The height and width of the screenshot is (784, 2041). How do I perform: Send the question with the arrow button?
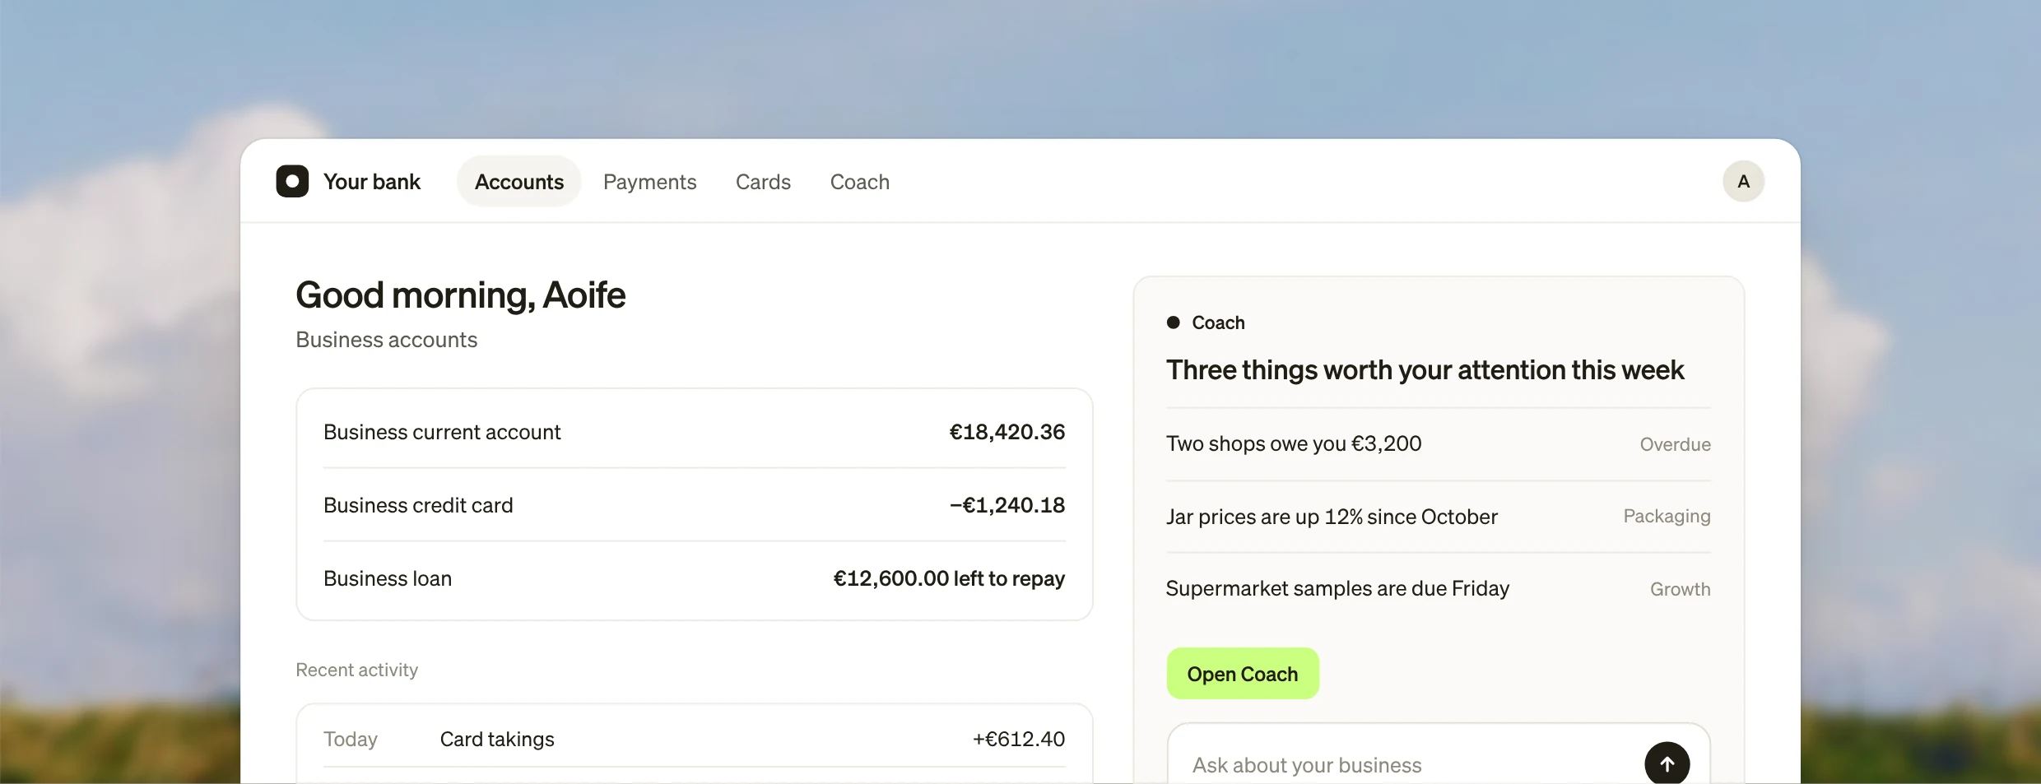tap(1667, 763)
